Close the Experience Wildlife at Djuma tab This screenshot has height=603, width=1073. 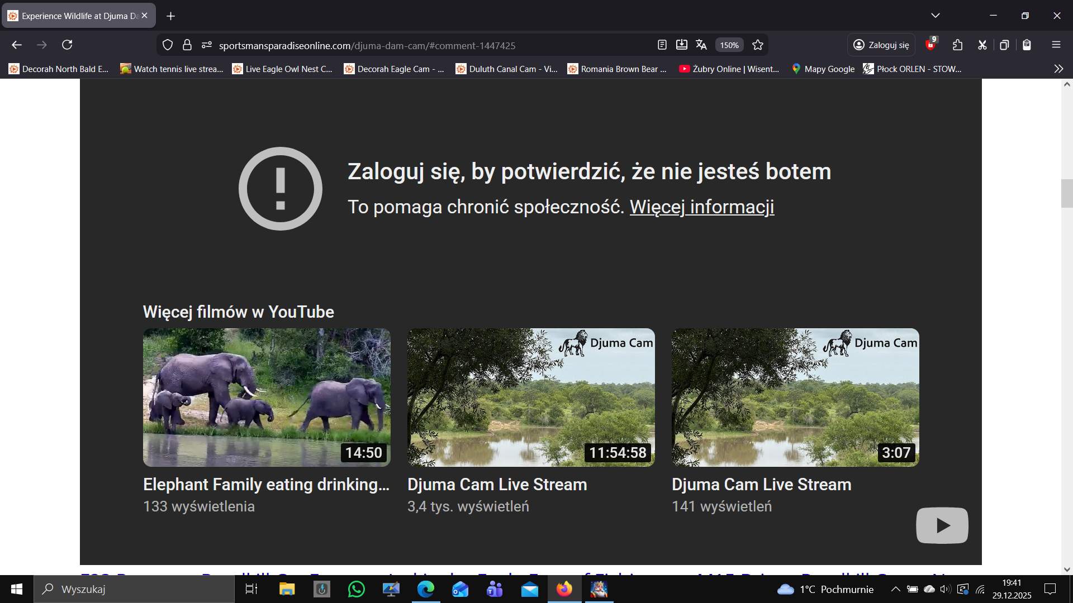(145, 16)
